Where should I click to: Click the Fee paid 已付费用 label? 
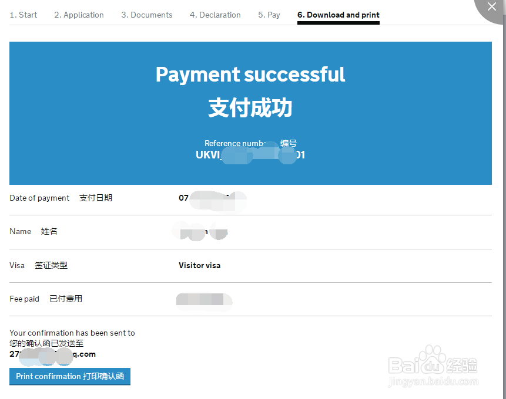[x=46, y=299]
